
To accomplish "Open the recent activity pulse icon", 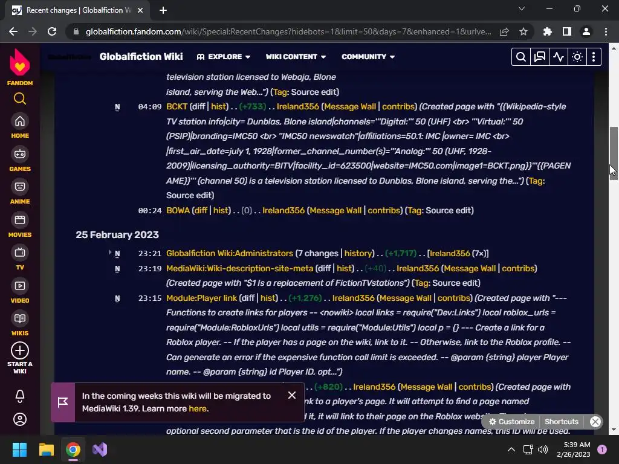I will coord(558,57).
